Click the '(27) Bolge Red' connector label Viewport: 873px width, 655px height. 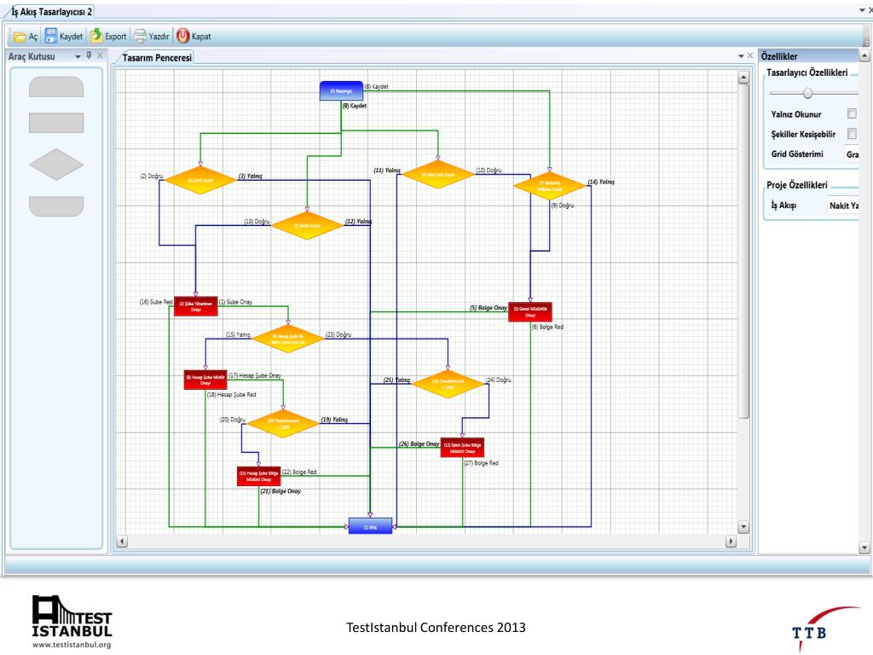[x=482, y=463]
